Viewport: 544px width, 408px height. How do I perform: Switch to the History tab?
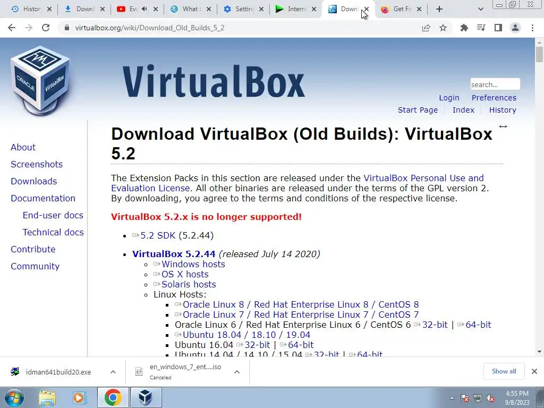tap(27, 9)
